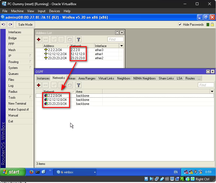216x183 pixels.
Task: Open column dropdown in Address List
Action: 122,46
